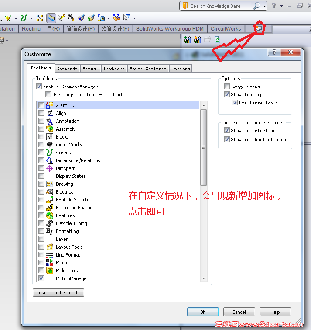
Task: Click the magnifier search icon
Action: click(257, 6)
